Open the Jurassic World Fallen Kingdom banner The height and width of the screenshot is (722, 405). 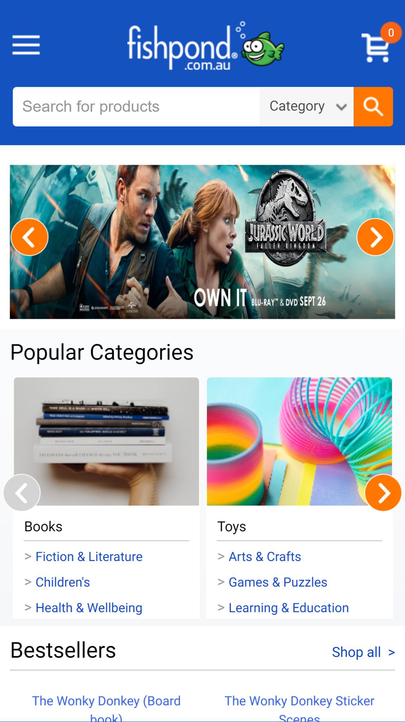click(x=202, y=242)
